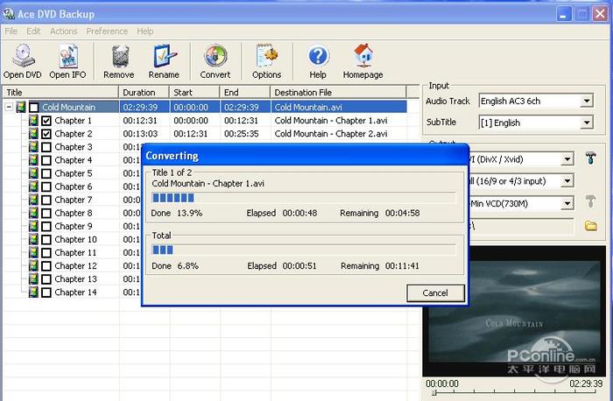Check the Chapter 4 checkbox

click(x=46, y=160)
